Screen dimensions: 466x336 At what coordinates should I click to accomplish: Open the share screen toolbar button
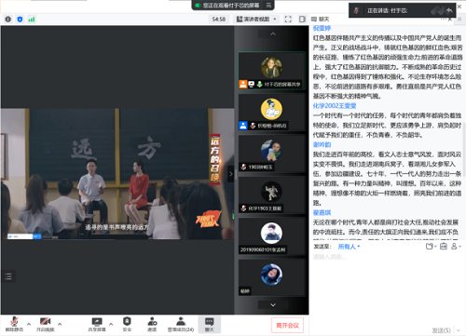coord(97,324)
